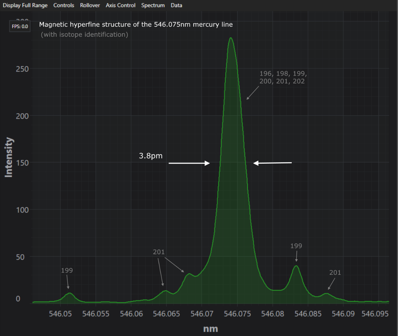Click the 546.055 wavelength tick label
Viewport: 398px width, 336px height.
[x=96, y=314]
